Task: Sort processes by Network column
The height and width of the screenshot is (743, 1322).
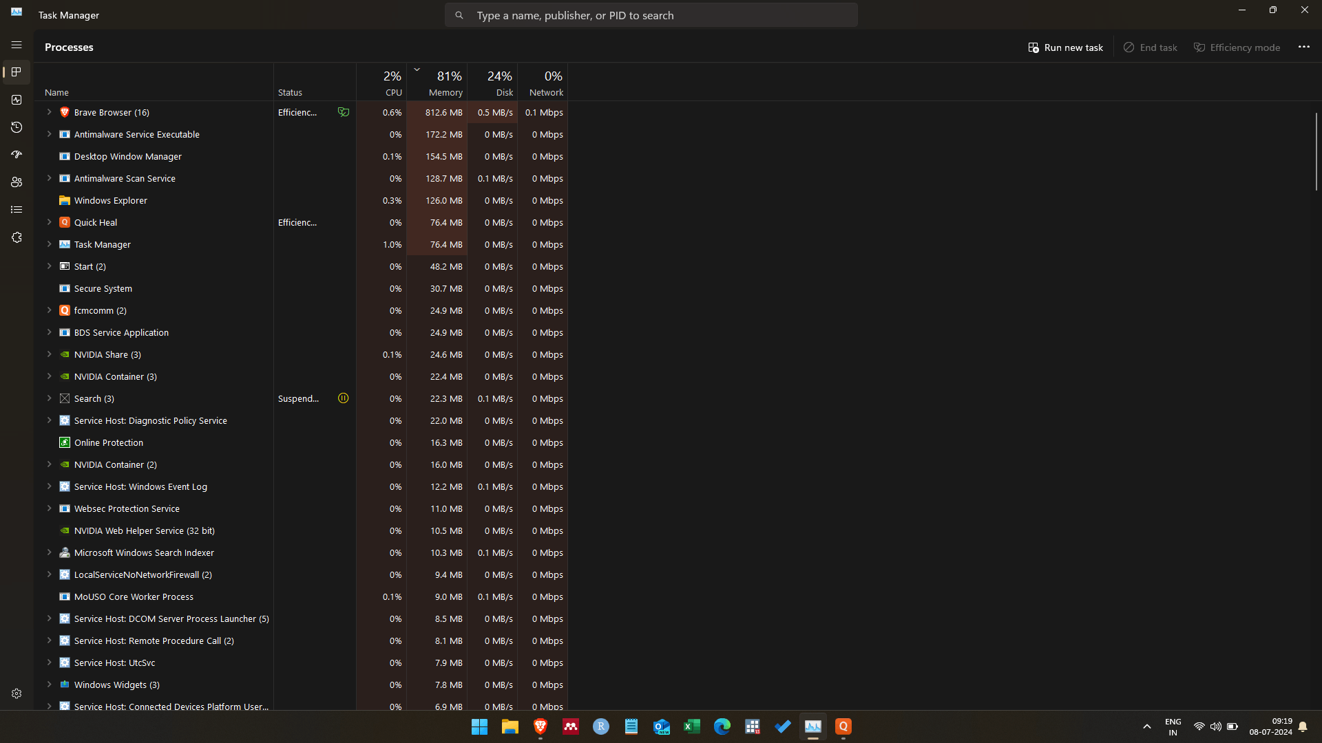Action: click(543, 83)
